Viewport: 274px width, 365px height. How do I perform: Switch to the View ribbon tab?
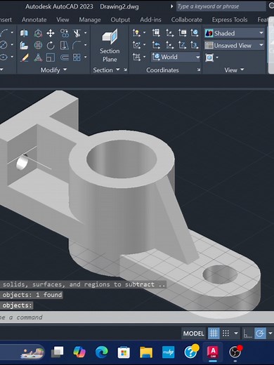tap(63, 20)
